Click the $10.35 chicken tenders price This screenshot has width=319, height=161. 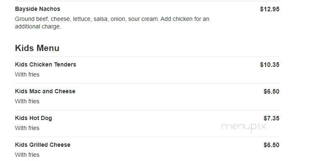coord(269,65)
